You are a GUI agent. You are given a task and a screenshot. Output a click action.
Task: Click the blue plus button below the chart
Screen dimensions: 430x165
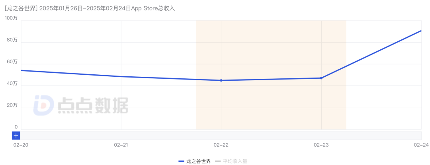click(x=16, y=136)
